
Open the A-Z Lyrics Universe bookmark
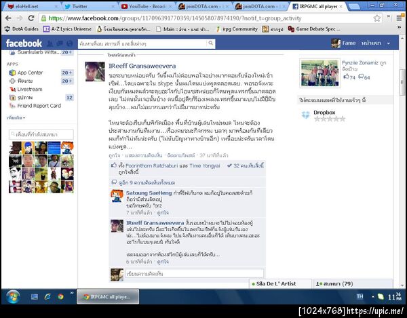[x=67, y=29]
